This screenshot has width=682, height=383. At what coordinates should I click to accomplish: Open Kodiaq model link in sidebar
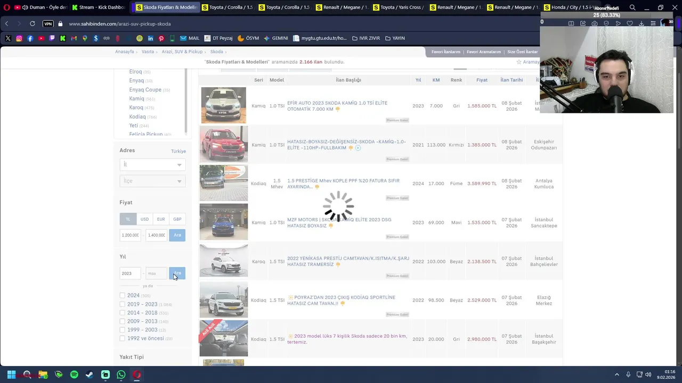pyautogui.click(x=137, y=116)
